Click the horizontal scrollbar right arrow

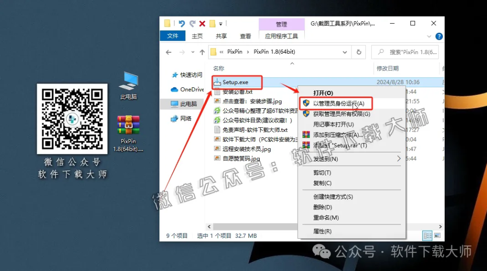tap(440, 227)
